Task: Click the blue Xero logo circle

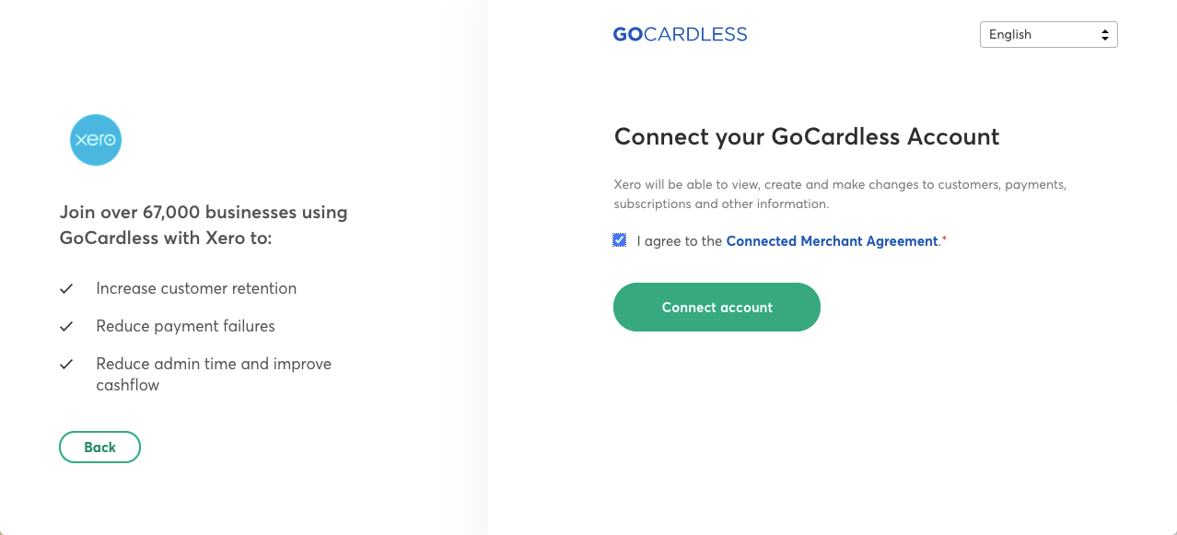Action: pos(96,140)
